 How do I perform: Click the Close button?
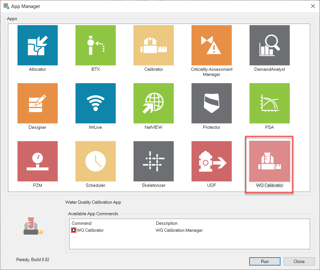299,261
